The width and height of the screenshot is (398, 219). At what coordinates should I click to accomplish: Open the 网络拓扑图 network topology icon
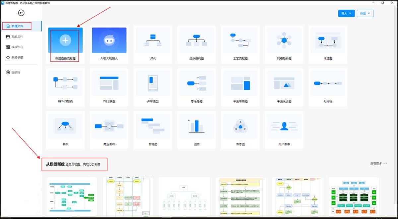(284, 40)
